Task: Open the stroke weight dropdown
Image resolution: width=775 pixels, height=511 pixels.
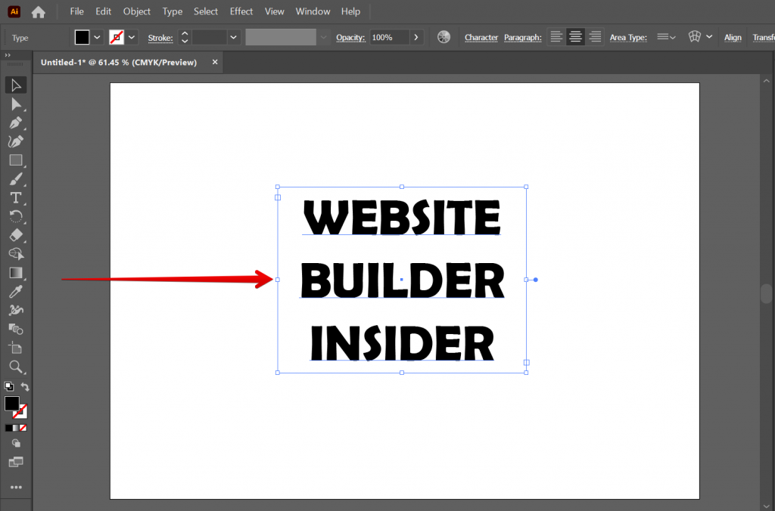Action: [232, 36]
